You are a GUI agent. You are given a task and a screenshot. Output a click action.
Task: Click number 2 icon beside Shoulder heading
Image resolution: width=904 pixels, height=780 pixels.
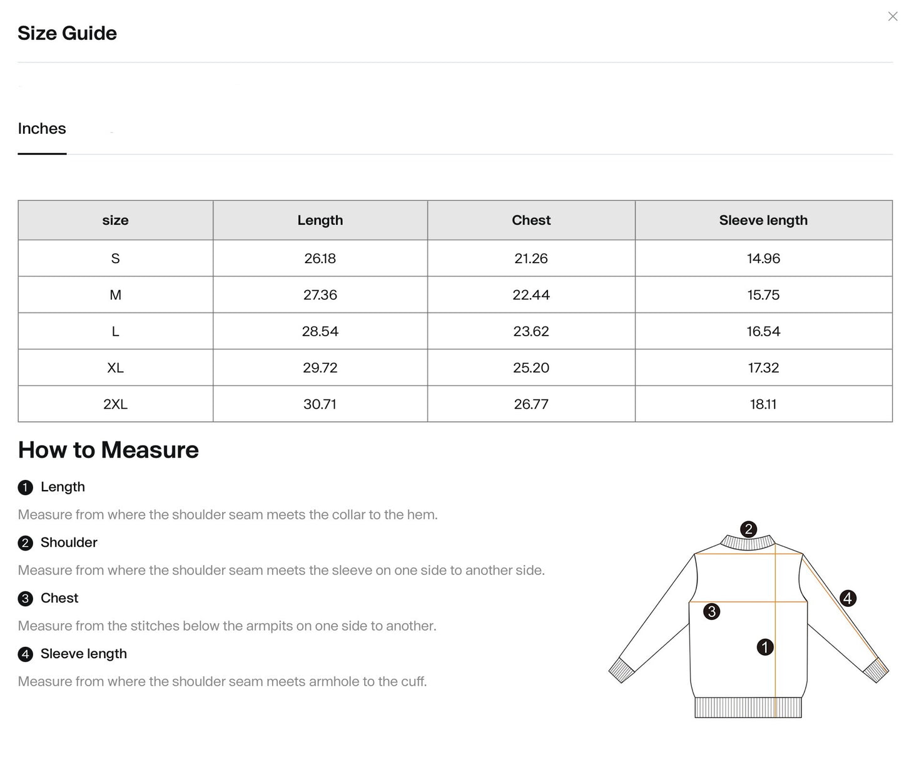(x=25, y=543)
